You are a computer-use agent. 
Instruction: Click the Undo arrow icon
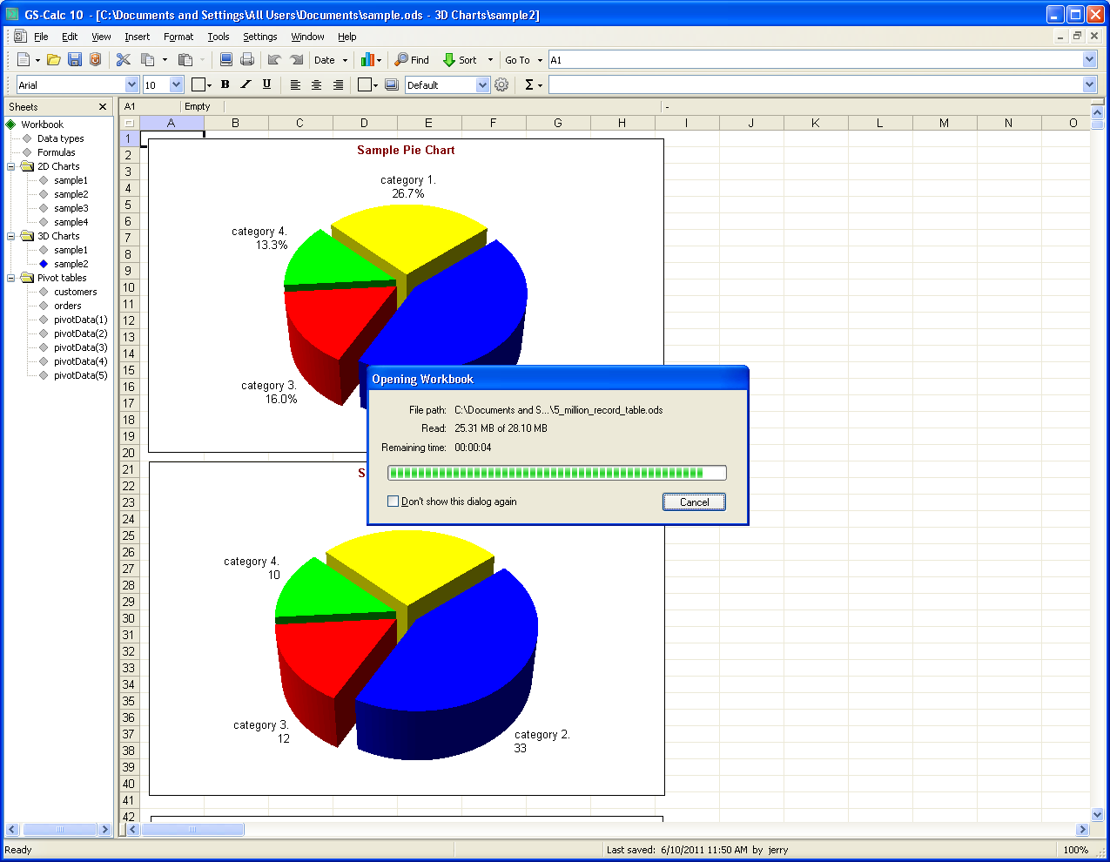tap(274, 60)
